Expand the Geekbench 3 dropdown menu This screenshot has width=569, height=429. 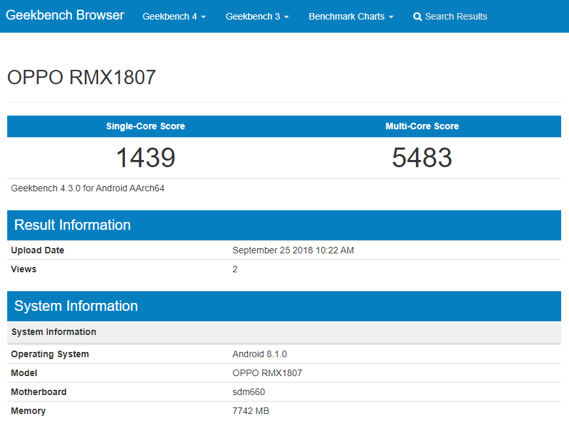tap(257, 17)
